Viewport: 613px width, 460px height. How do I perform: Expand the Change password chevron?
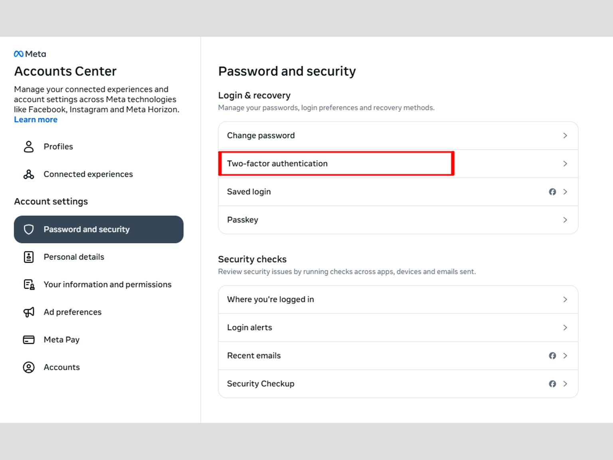pos(565,135)
